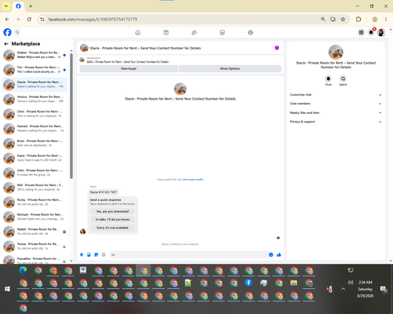Open the Yessica conversation
Screen dimensions: 393x314
pos(35,99)
